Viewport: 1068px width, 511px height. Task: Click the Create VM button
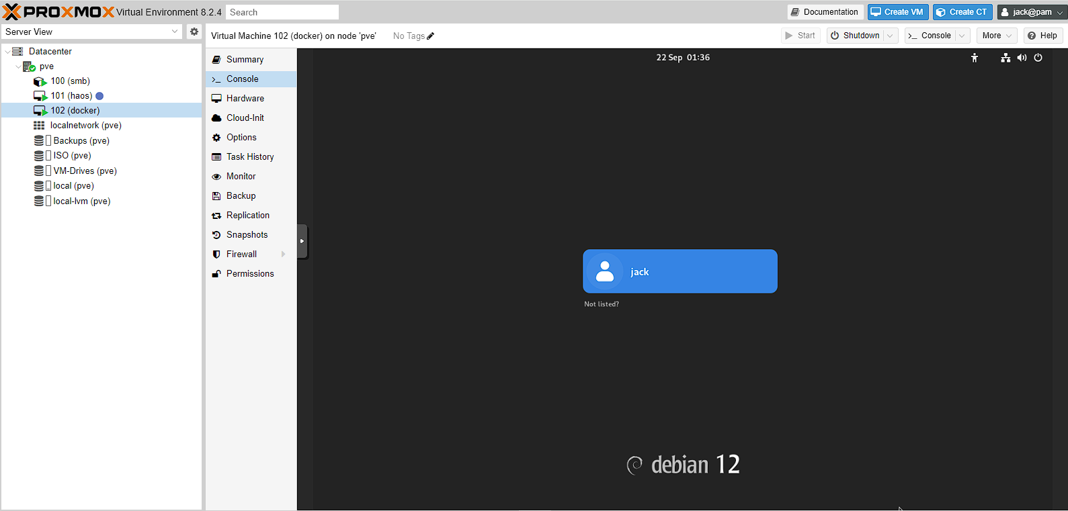coord(898,12)
